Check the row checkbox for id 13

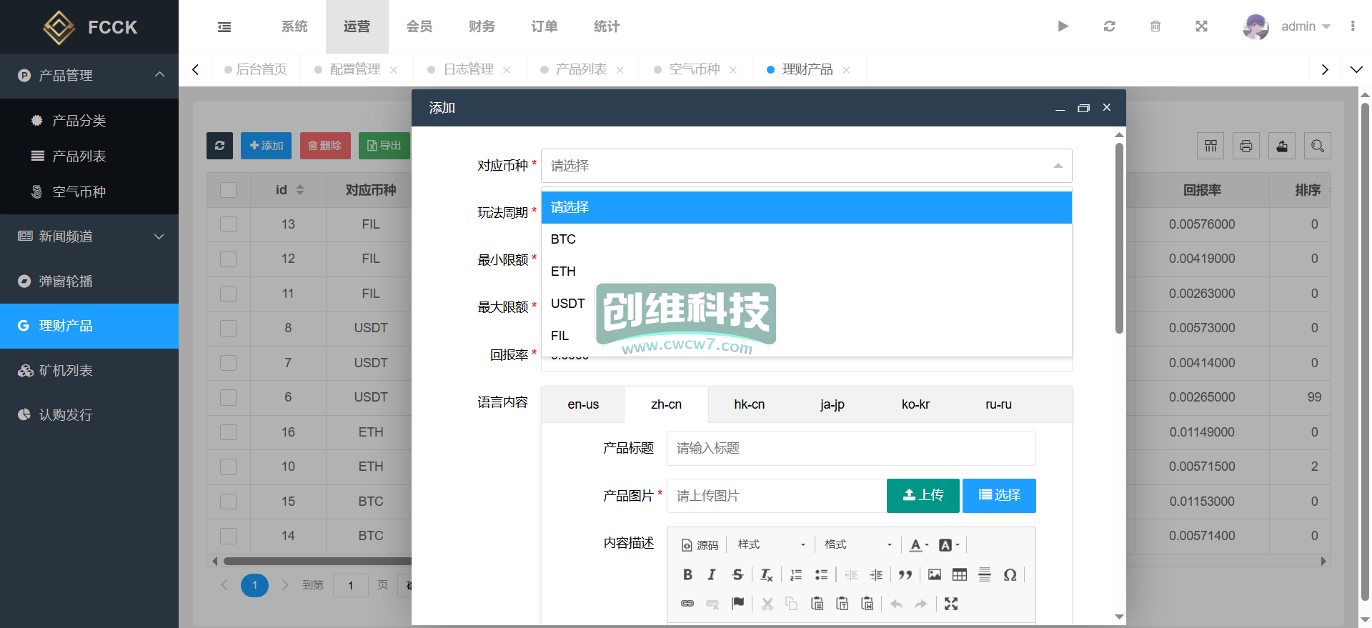coord(228,224)
